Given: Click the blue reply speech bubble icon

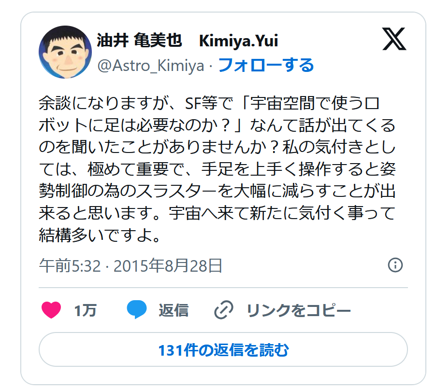Looking at the screenshot, I should [136, 309].
